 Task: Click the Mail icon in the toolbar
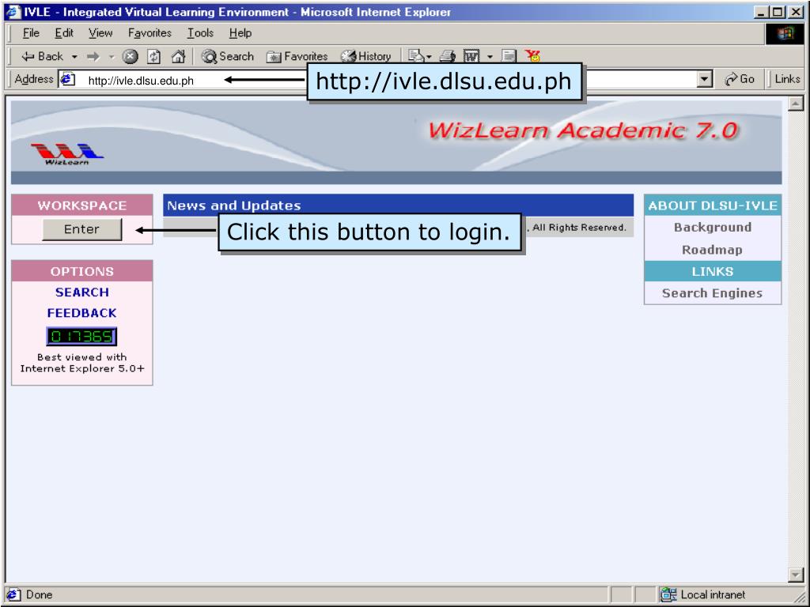coord(415,56)
